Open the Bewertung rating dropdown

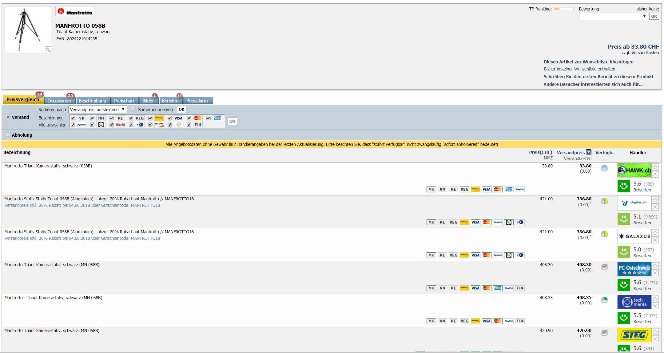(613, 16)
